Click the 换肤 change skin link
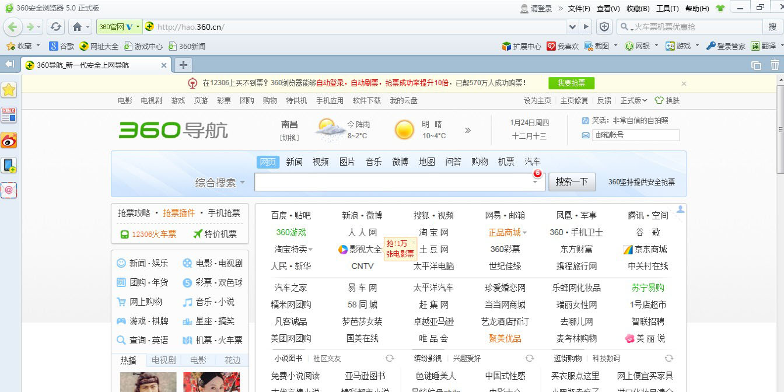 click(667, 100)
